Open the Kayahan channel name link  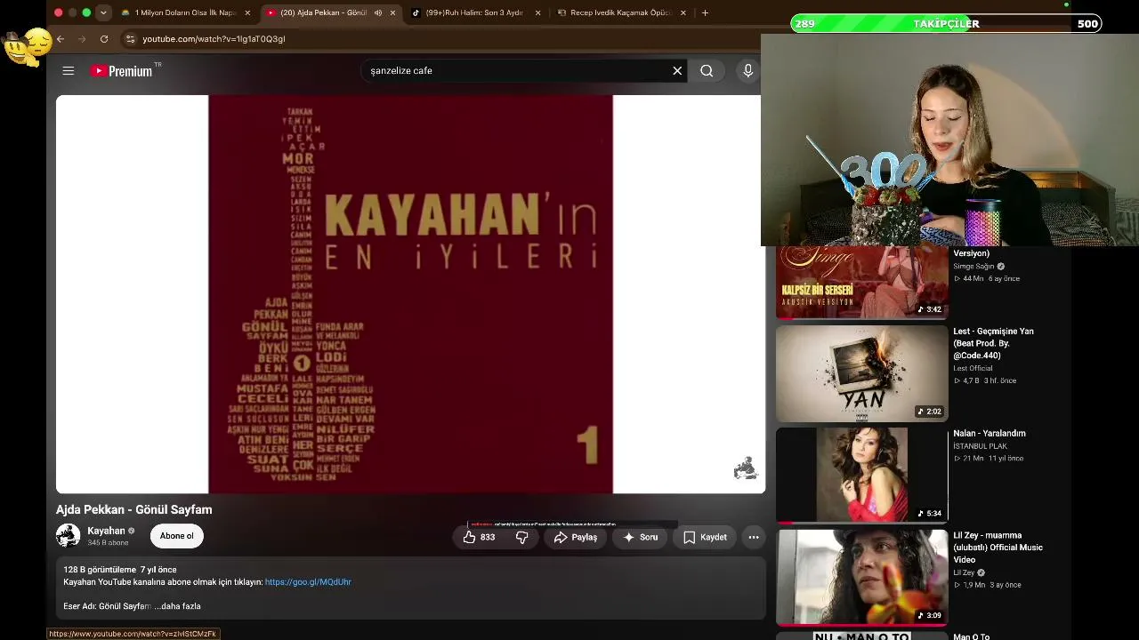pos(106,531)
